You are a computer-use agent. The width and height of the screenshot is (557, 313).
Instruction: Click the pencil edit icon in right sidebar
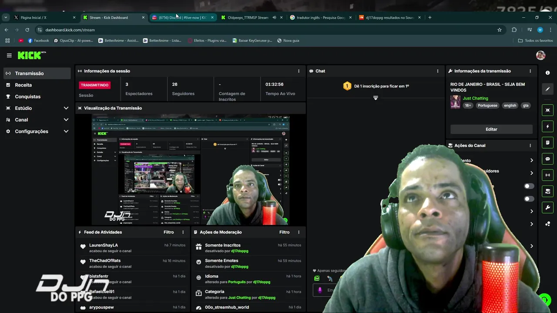coord(547,89)
